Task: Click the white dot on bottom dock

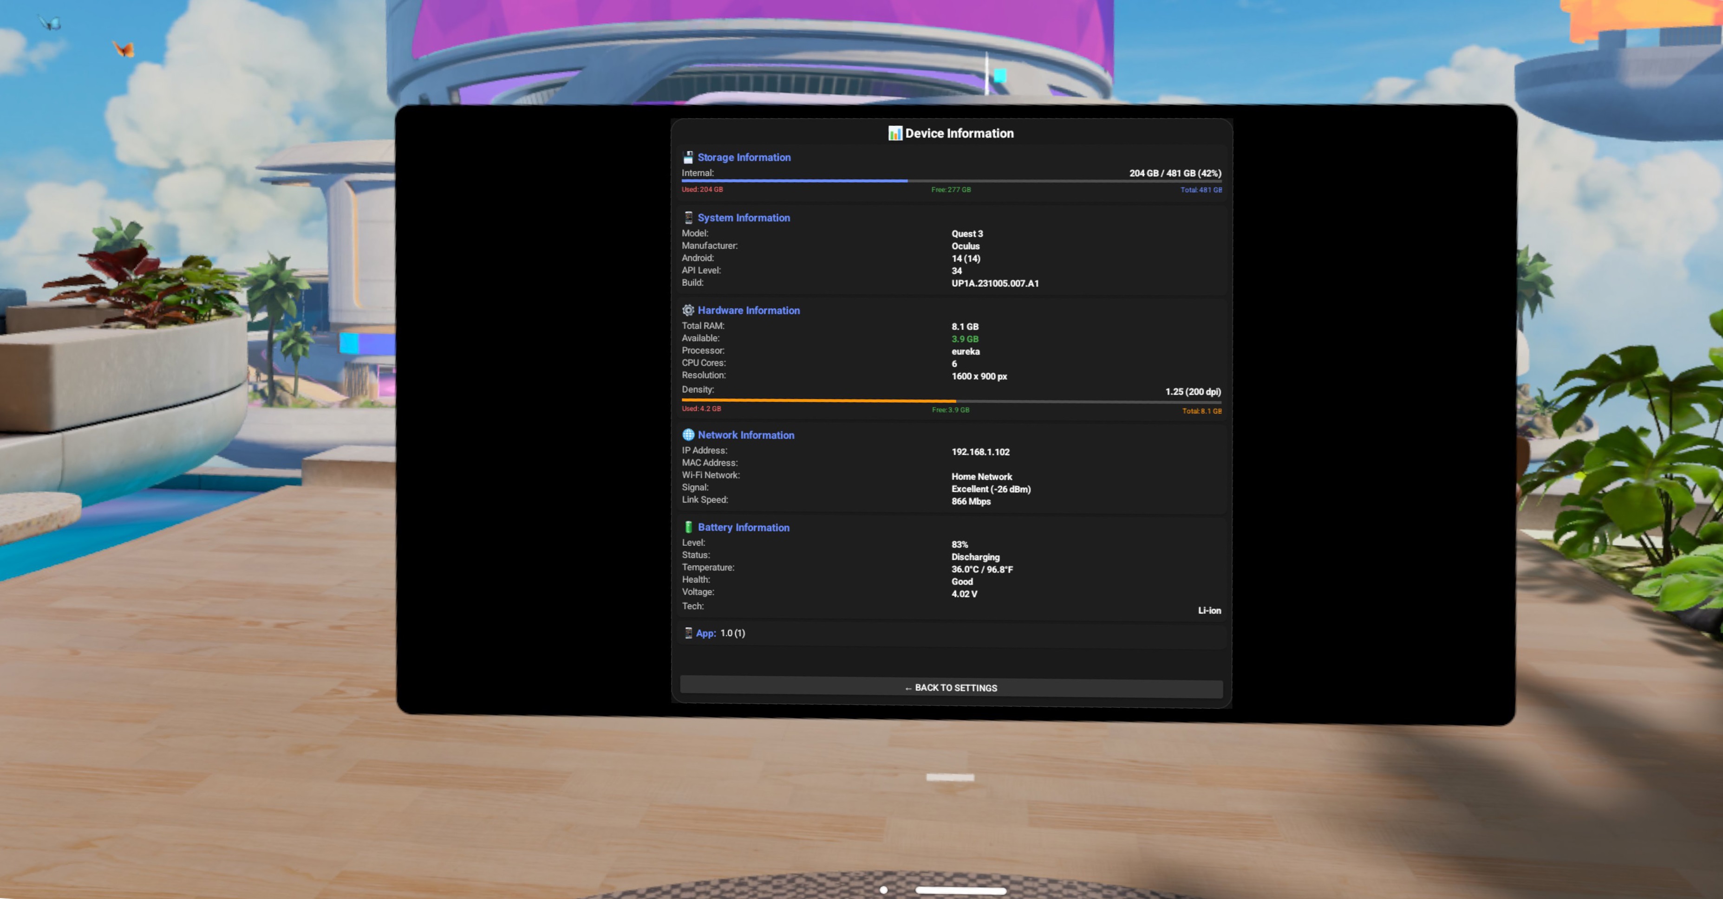Action: pos(884,890)
